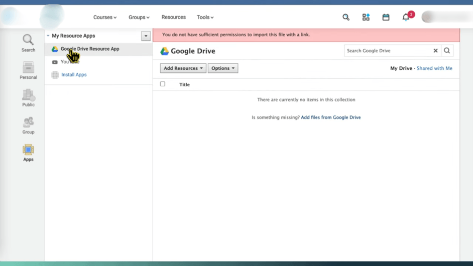Open Apps resources section
Image resolution: width=473 pixels, height=266 pixels.
[28, 153]
